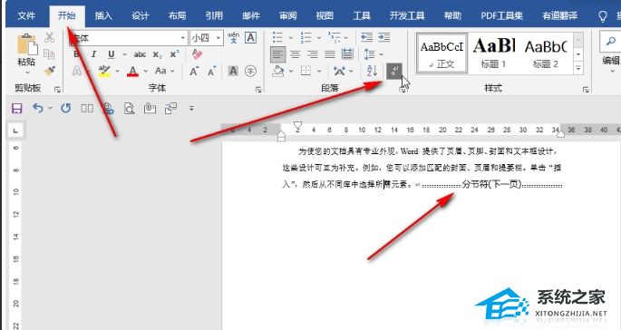Click the Undo arrow icon
The height and width of the screenshot is (330, 621).
38,108
